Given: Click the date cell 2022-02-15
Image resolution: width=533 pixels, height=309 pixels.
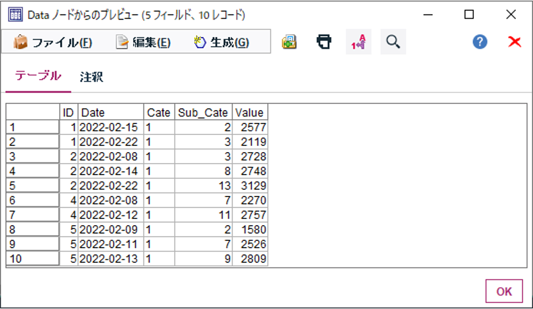Looking at the screenshot, I should [111, 127].
